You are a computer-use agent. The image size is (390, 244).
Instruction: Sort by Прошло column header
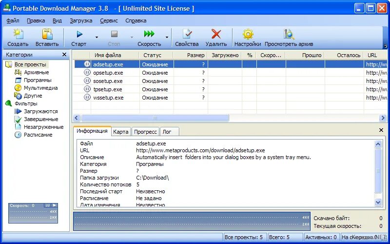pos(305,55)
